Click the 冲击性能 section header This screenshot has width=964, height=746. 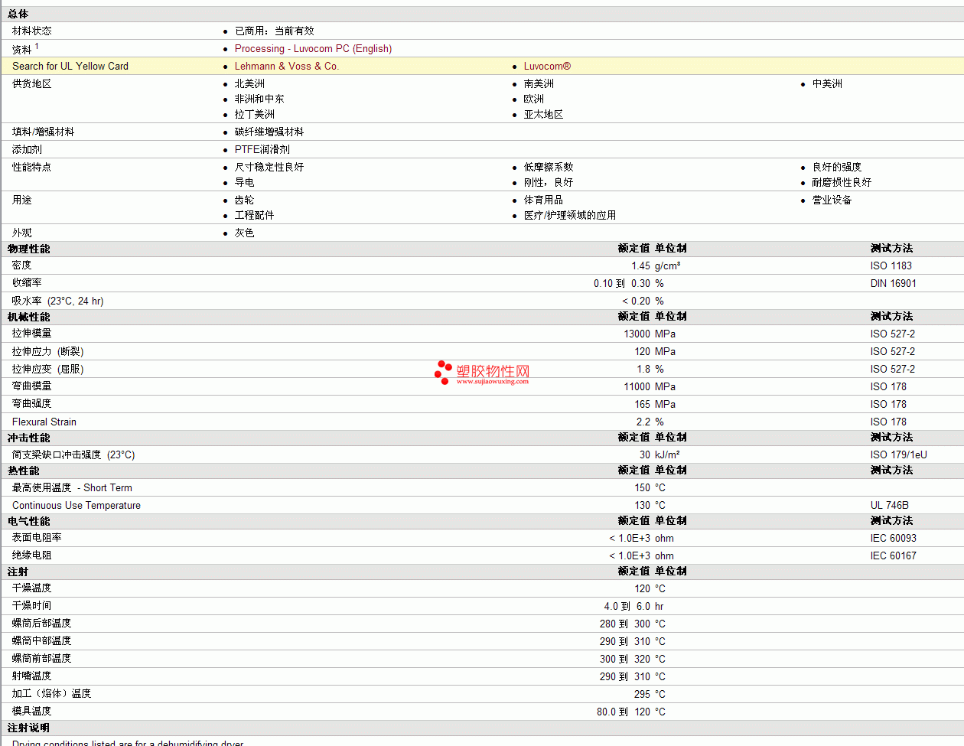click(29, 438)
